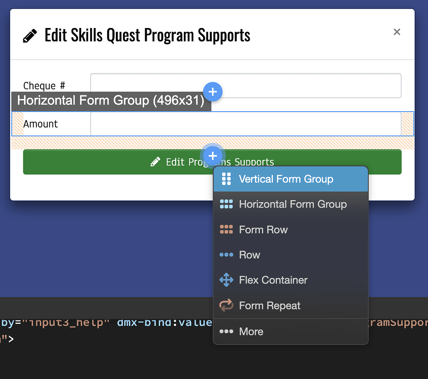Click the Flex Container arrows icon
The image size is (428, 379).
click(x=227, y=280)
